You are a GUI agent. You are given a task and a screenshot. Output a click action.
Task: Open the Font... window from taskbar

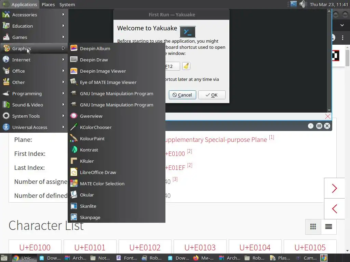(127, 258)
